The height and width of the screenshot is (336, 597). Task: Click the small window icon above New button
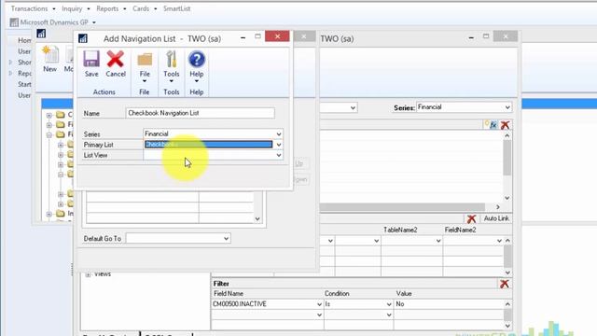(41, 34)
